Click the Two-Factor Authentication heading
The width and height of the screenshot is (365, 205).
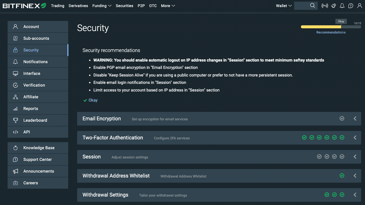tap(113, 138)
